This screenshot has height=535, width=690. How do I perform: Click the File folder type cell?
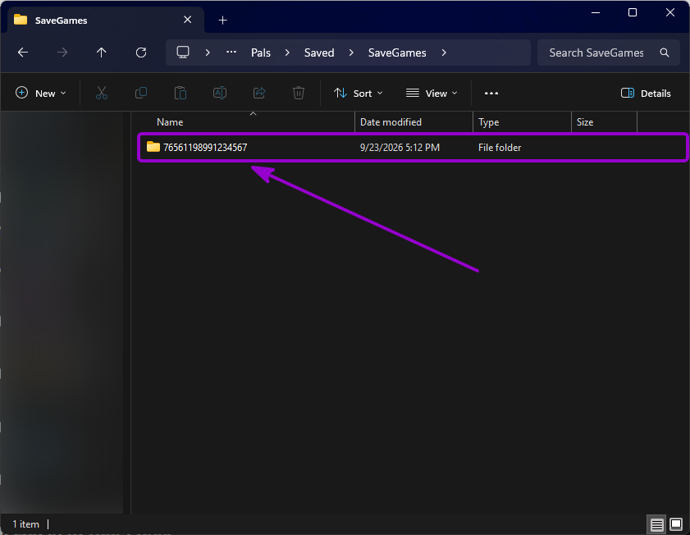tap(500, 148)
